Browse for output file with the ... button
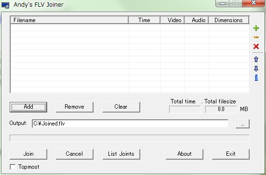Viewport: 266px width, 175px height. point(242,124)
